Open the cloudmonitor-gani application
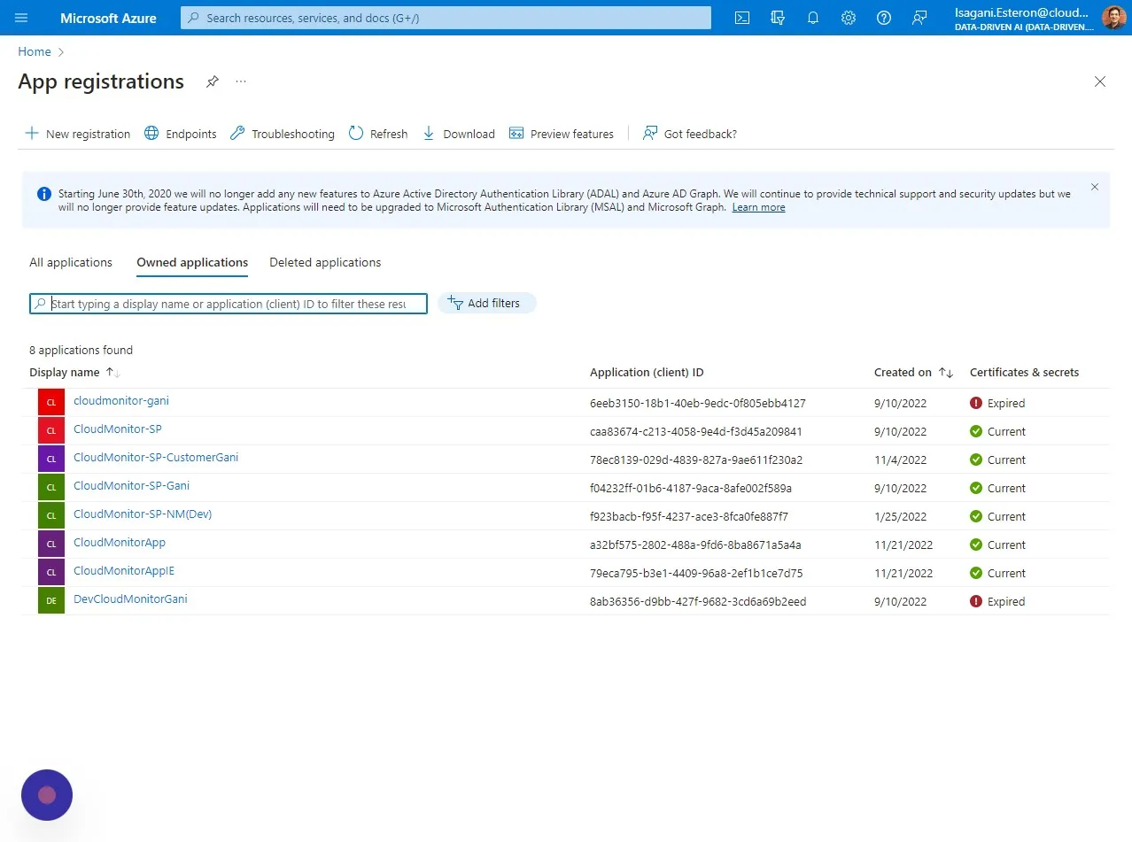 [121, 401]
